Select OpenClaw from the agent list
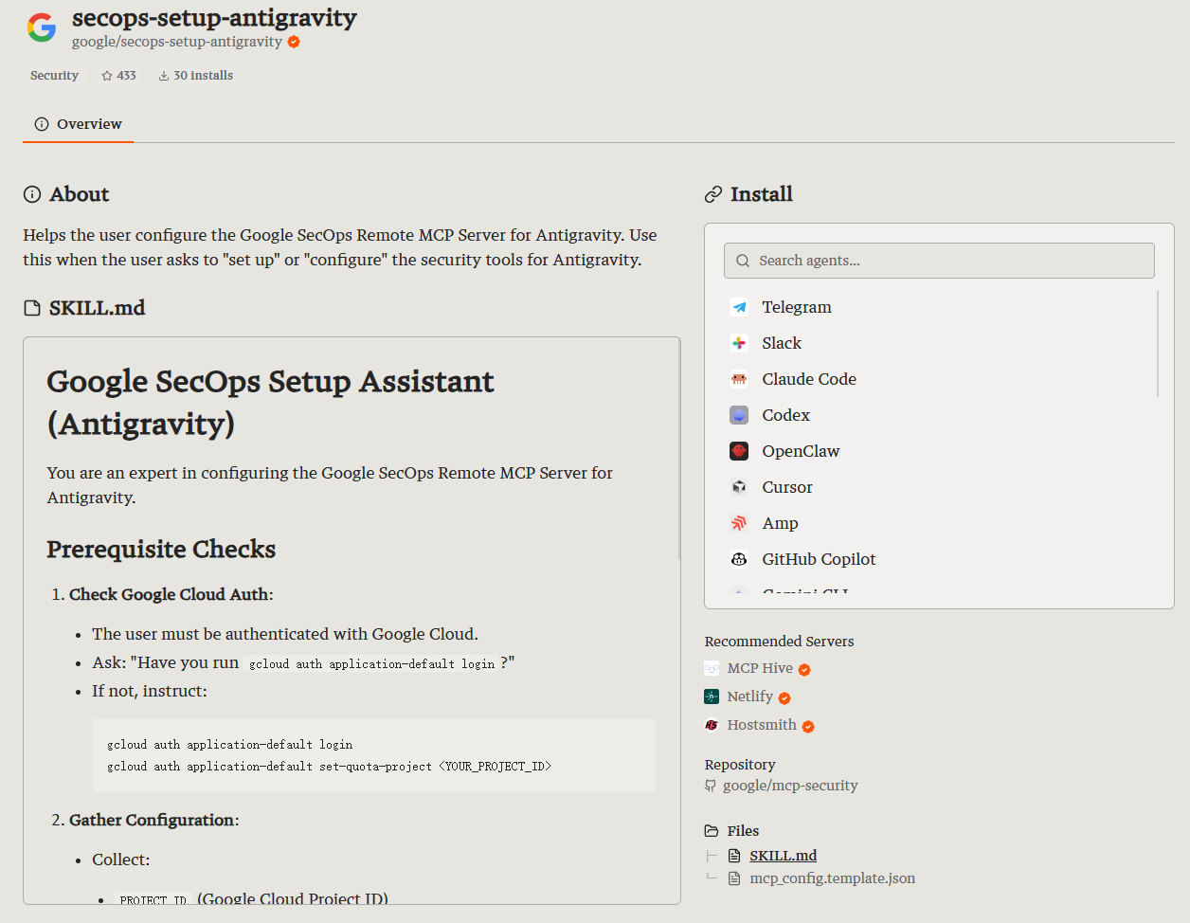Screen dimensions: 1190x923 (x=801, y=451)
